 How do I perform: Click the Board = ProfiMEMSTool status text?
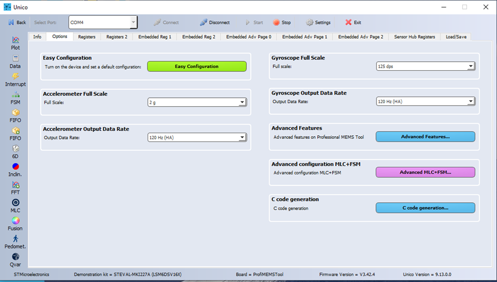(x=260, y=275)
